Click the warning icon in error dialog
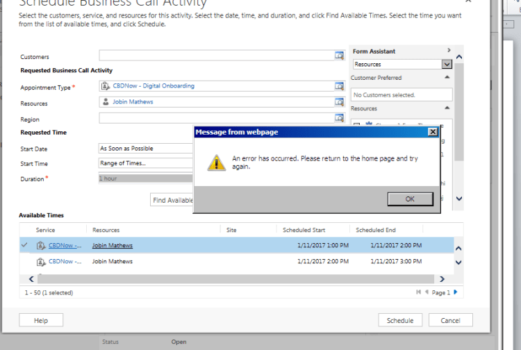This screenshot has width=521, height=350. [x=217, y=162]
